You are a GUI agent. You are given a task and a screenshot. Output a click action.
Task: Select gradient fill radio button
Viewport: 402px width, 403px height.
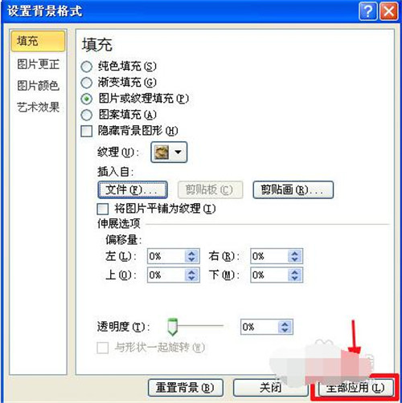[87, 83]
